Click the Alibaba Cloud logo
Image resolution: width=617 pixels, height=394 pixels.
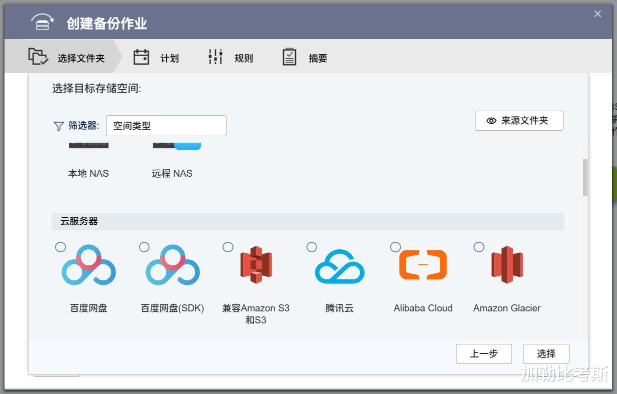point(423,264)
